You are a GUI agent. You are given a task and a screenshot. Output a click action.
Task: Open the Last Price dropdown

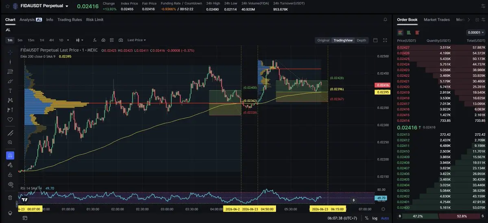tap(137, 40)
